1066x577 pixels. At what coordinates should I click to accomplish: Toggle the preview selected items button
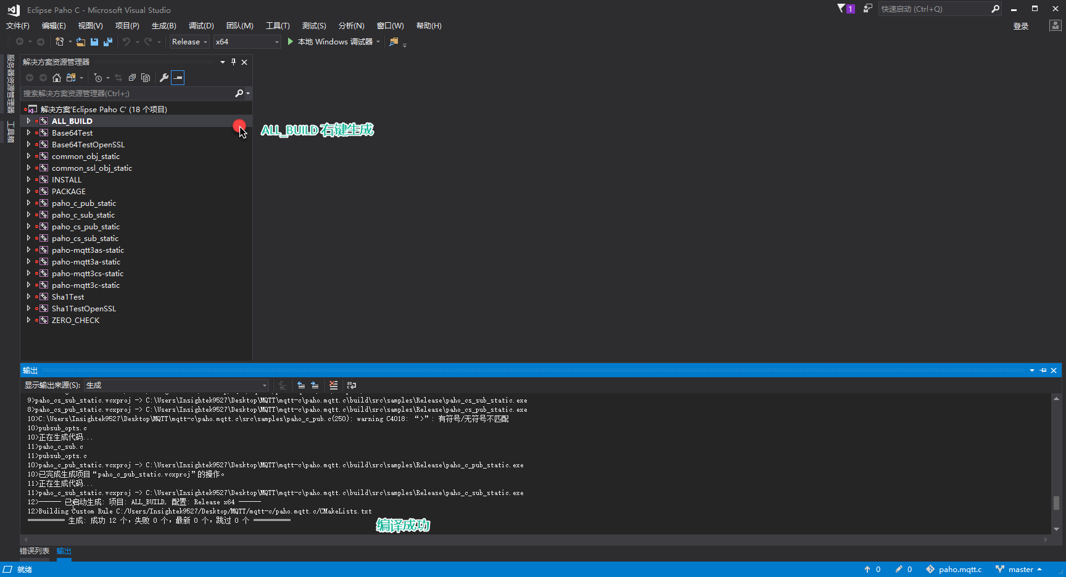178,78
